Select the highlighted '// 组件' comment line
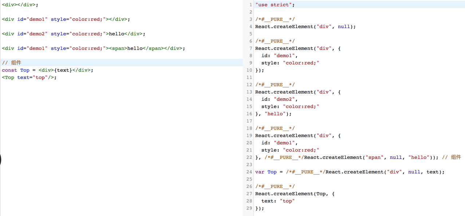This screenshot has width=465, height=216. tap(12, 63)
